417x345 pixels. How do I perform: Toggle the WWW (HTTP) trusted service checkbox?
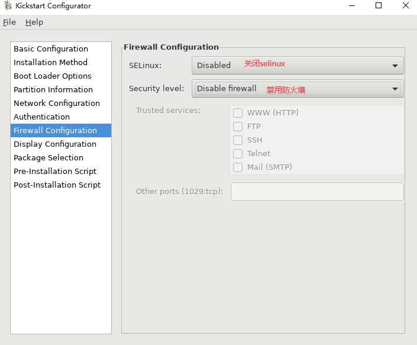238,113
